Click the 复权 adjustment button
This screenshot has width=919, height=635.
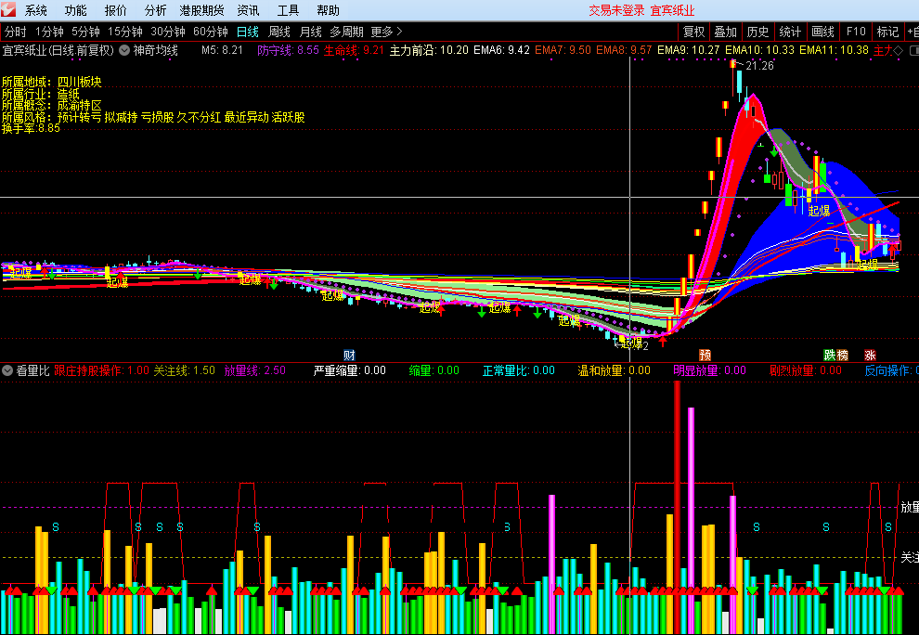[x=694, y=32]
